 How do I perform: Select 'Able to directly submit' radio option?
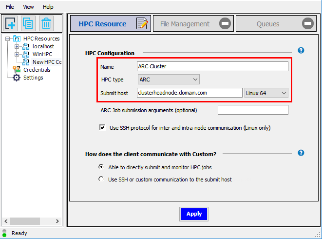tap(101, 167)
